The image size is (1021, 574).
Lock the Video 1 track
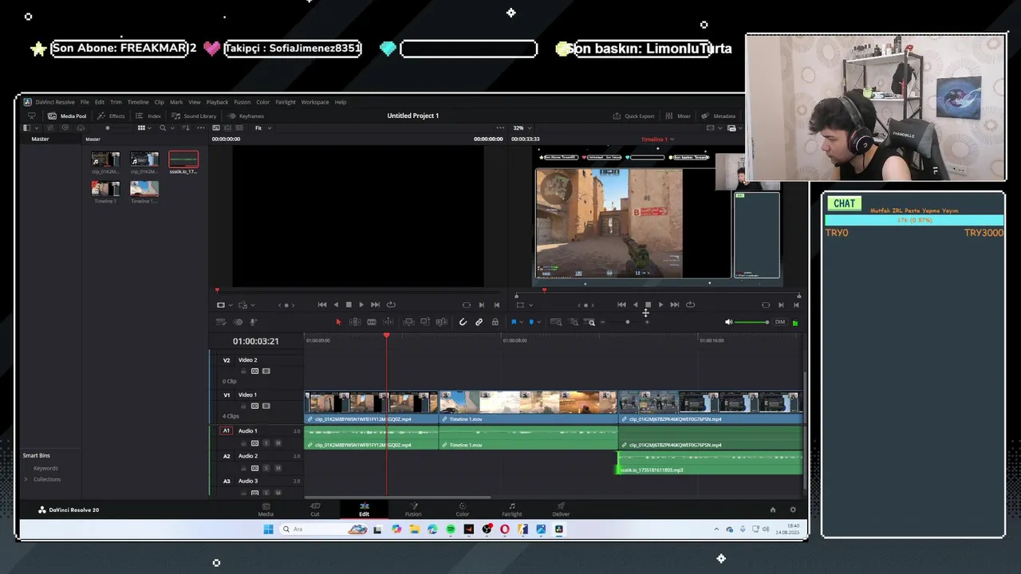point(244,406)
